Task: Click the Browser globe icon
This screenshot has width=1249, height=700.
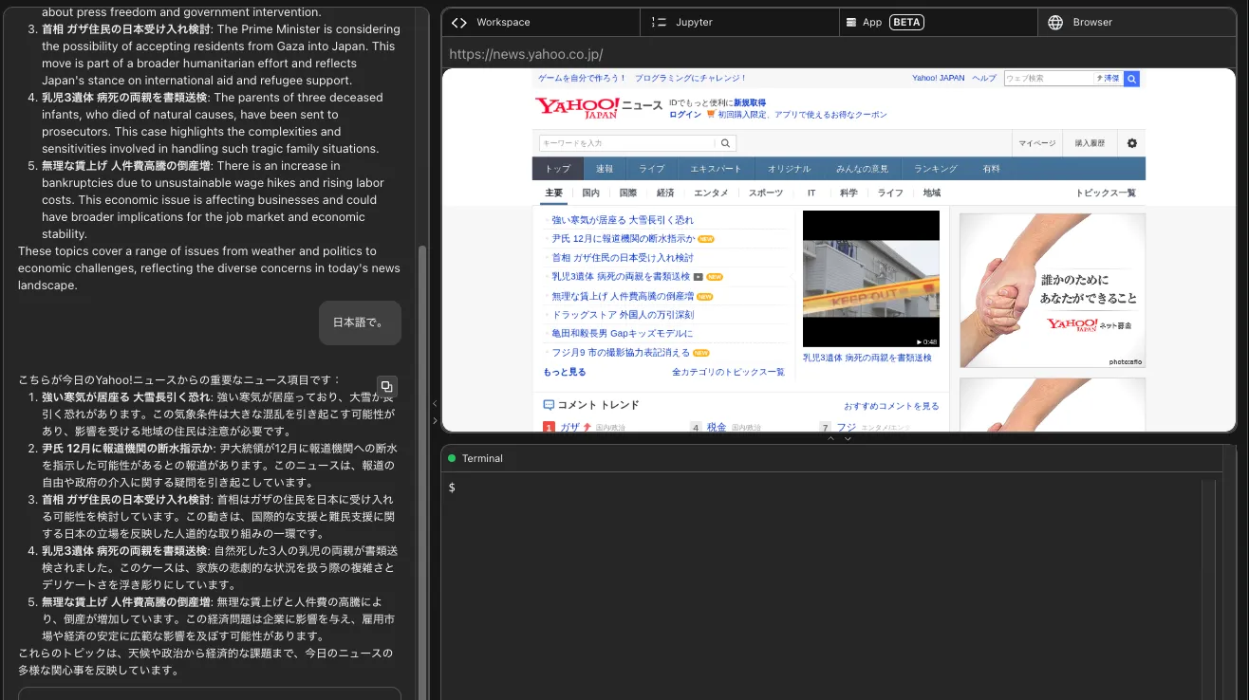Action: coord(1055,22)
